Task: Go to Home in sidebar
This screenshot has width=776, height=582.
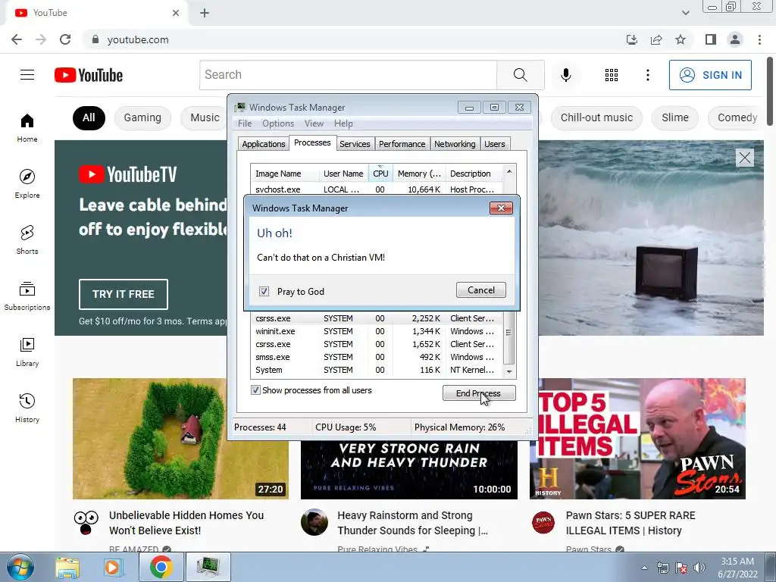Action: tap(27, 127)
